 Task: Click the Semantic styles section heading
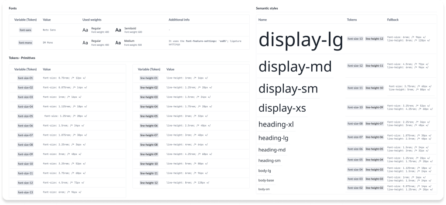click(x=267, y=8)
